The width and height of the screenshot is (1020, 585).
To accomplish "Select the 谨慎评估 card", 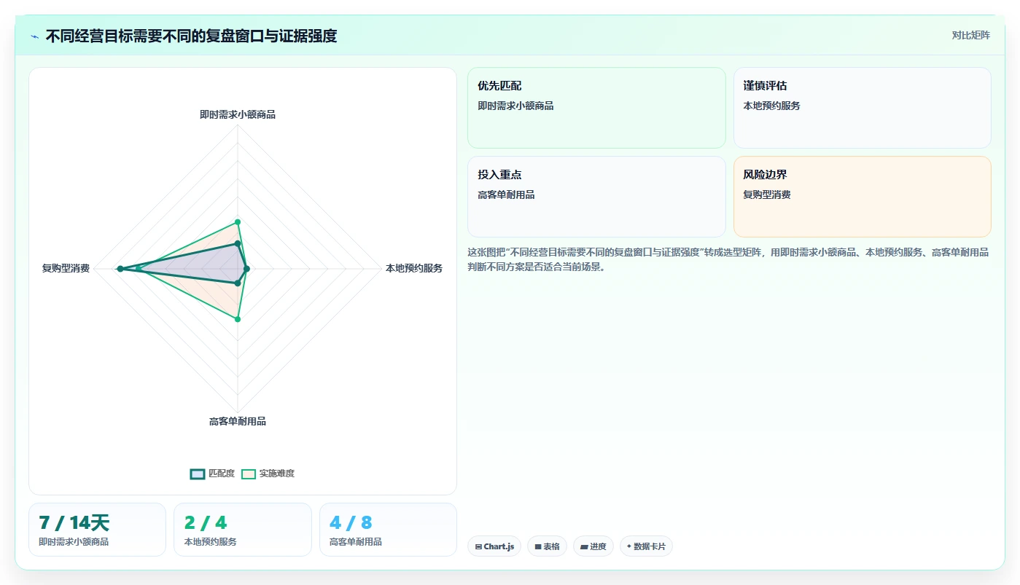I will pyautogui.click(x=862, y=108).
